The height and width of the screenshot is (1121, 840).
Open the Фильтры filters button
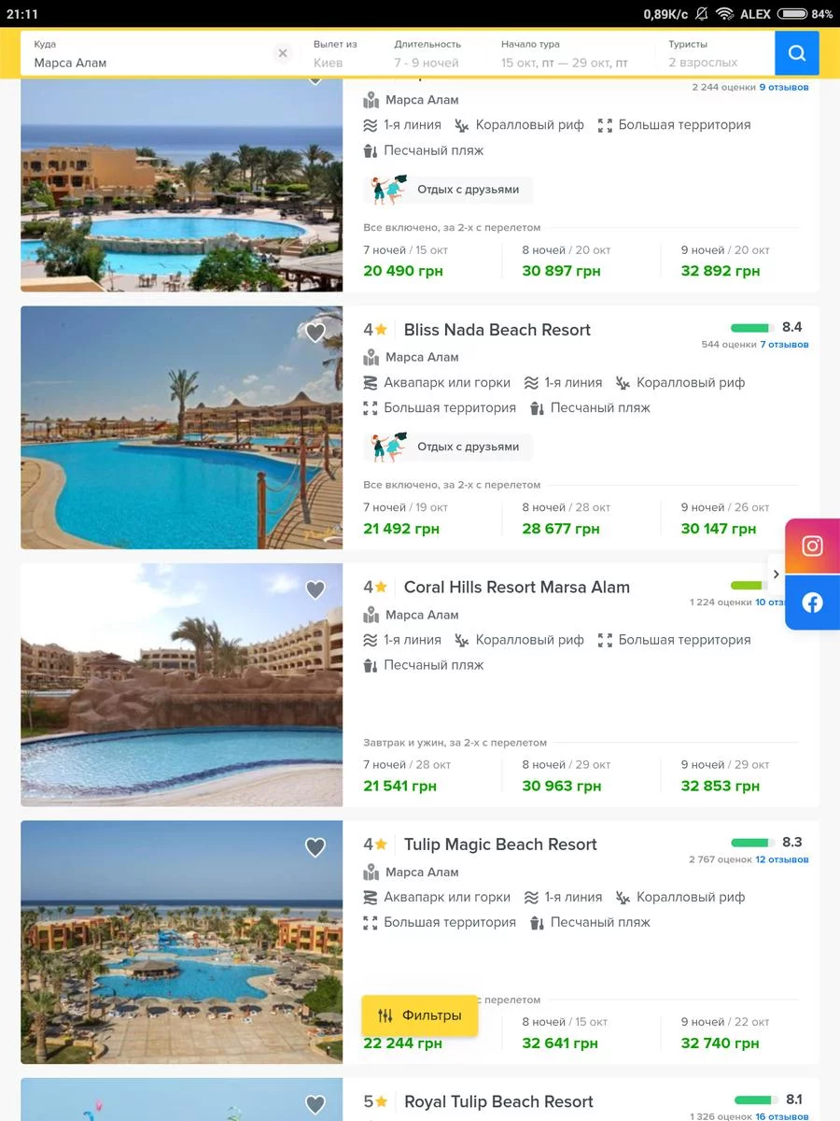point(420,1015)
